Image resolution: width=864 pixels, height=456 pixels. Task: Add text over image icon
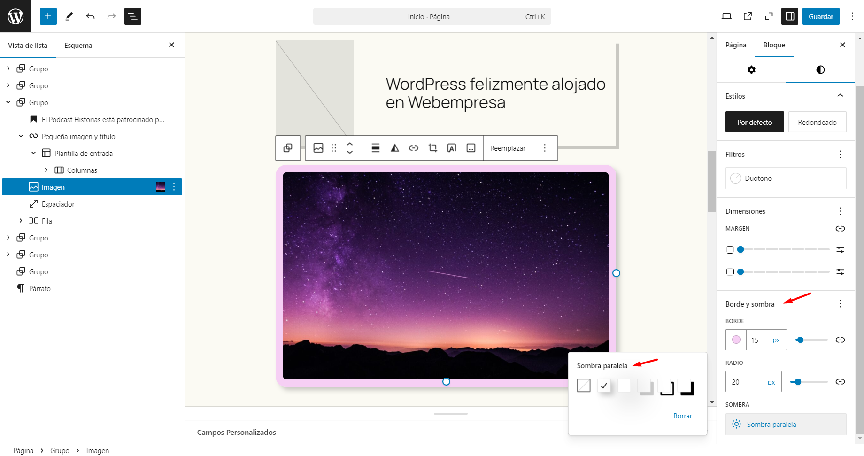[x=452, y=148]
